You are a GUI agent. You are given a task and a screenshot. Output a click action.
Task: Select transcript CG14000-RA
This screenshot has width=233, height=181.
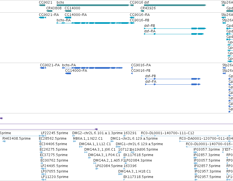click(x=68, y=18)
